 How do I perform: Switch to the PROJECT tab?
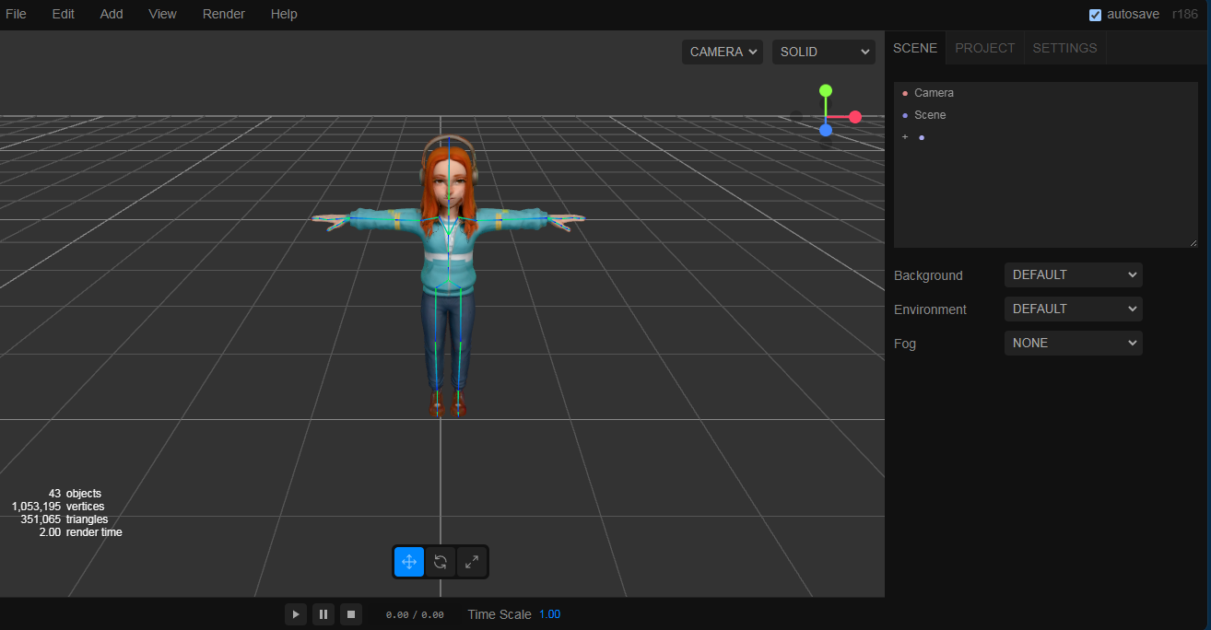tap(984, 48)
